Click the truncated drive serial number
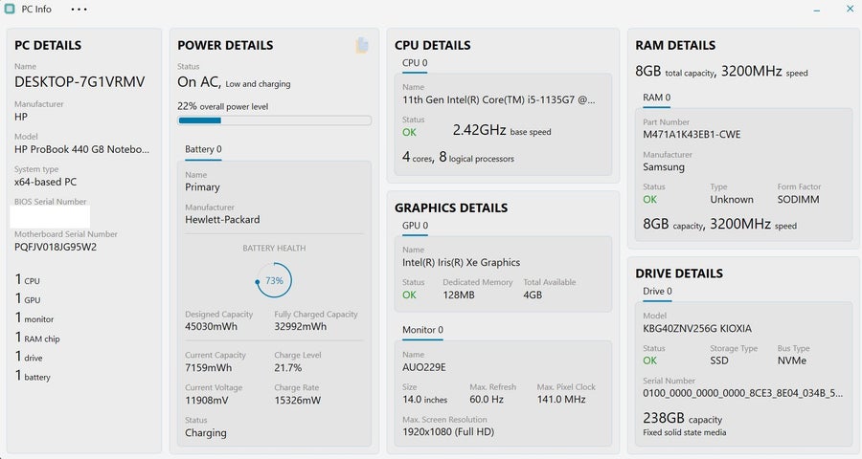This screenshot has width=862, height=459. (x=742, y=393)
